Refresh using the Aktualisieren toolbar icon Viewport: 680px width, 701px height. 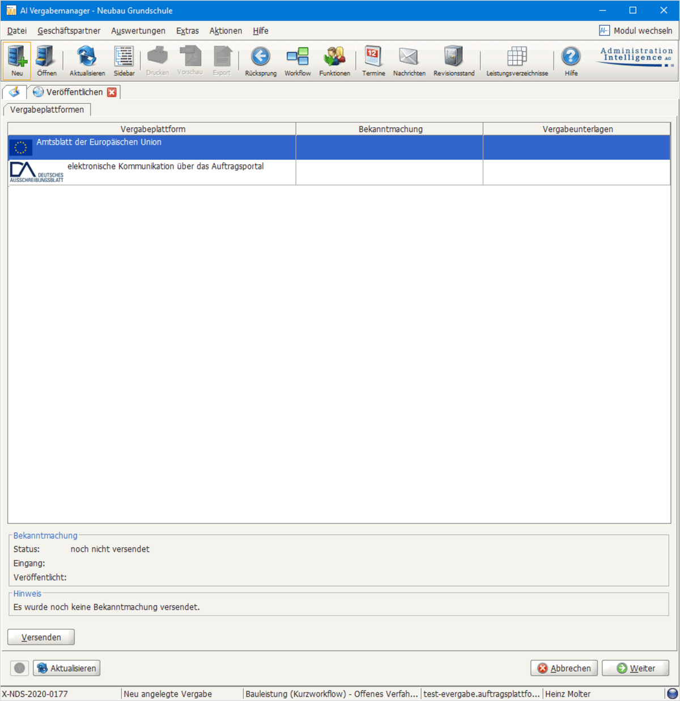pyautogui.click(x=87, y=60)
